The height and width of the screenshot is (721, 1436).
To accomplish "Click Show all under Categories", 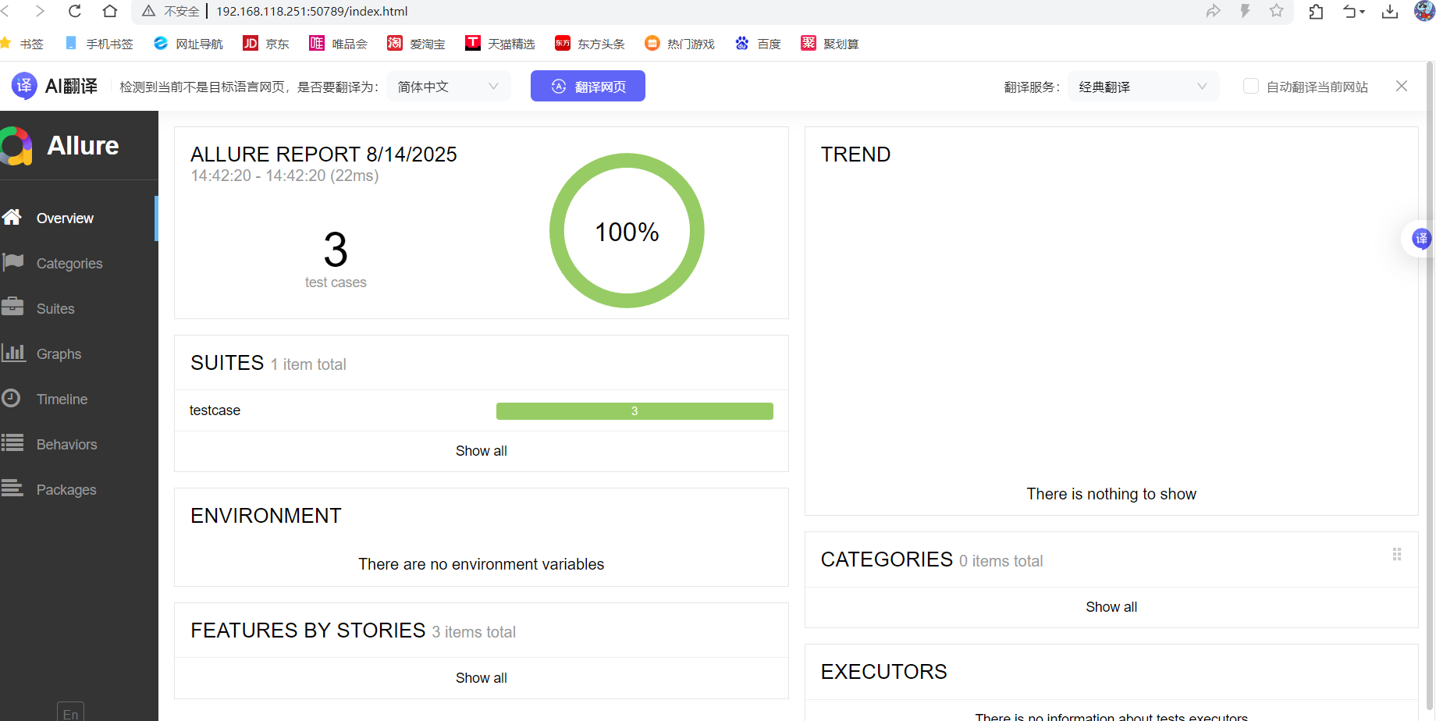I will point(1111,607).
